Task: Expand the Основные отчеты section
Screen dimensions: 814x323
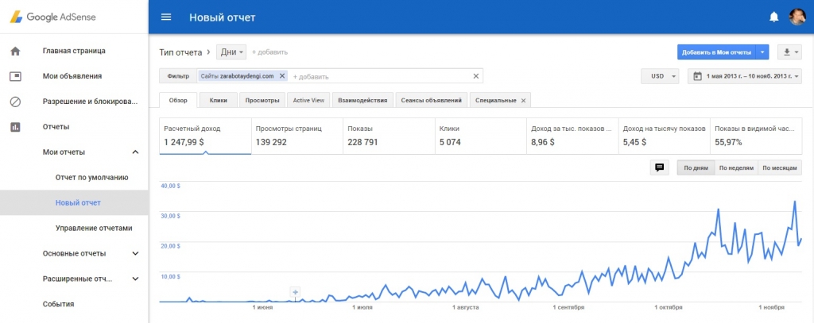Action: pyautogui.click(x=135, y=254)
